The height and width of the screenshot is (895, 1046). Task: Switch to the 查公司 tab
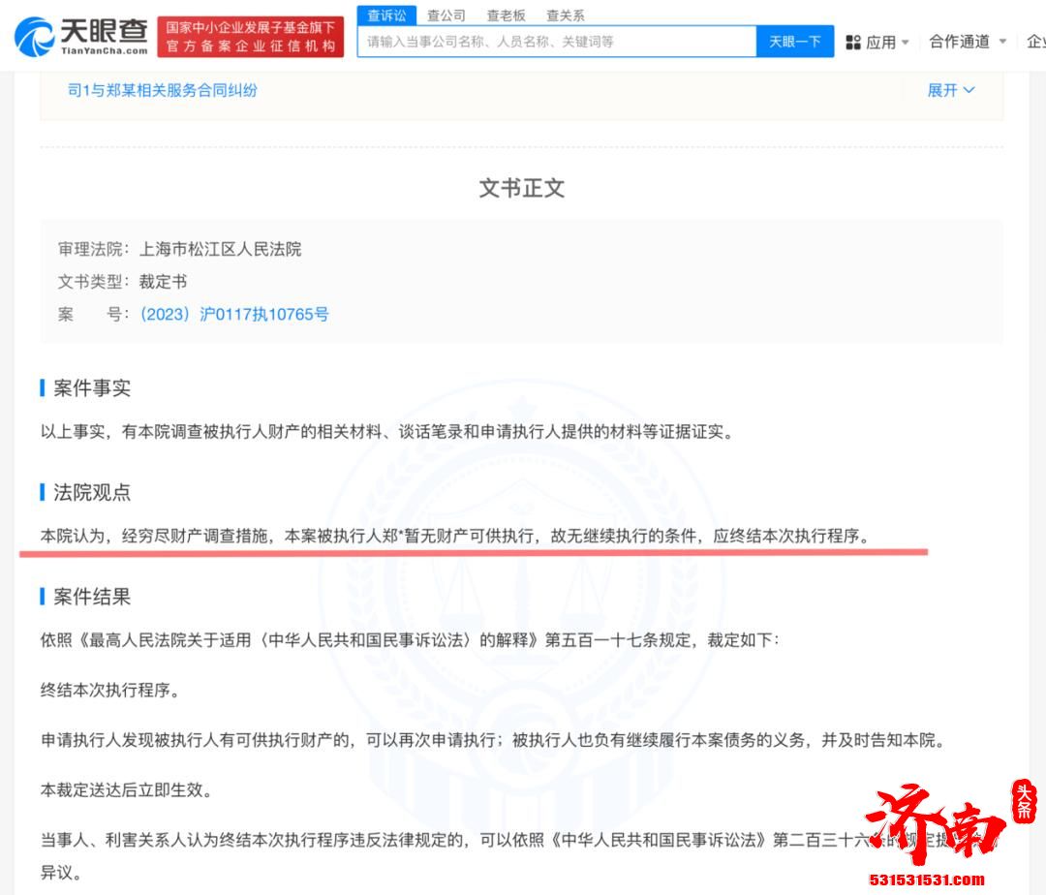(x=445, y=15)
